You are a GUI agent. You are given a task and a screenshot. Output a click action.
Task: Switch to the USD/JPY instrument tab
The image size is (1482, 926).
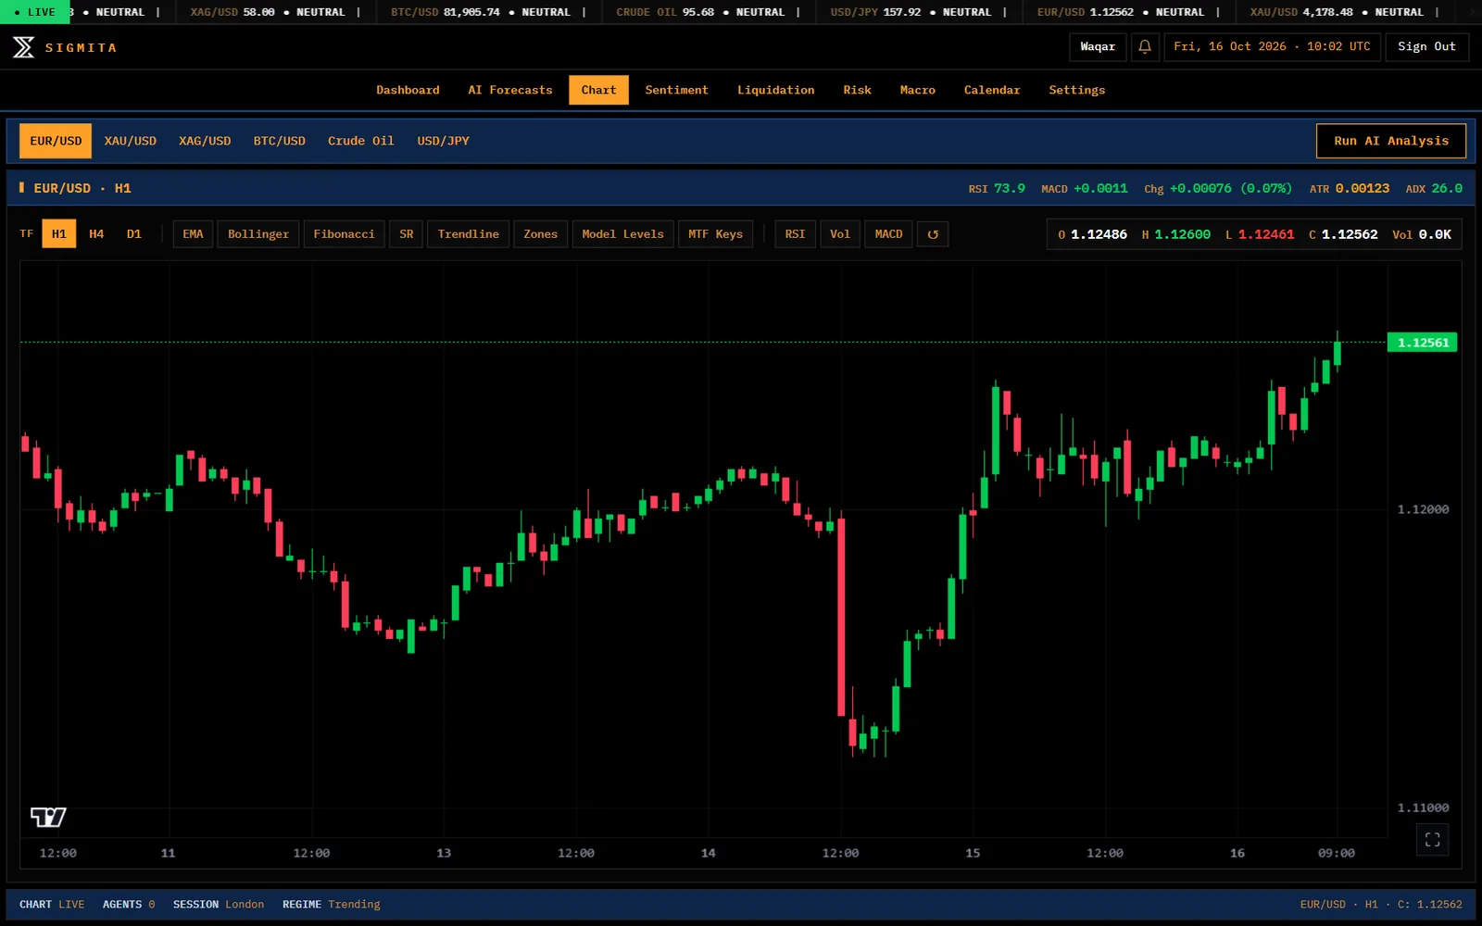443,141
